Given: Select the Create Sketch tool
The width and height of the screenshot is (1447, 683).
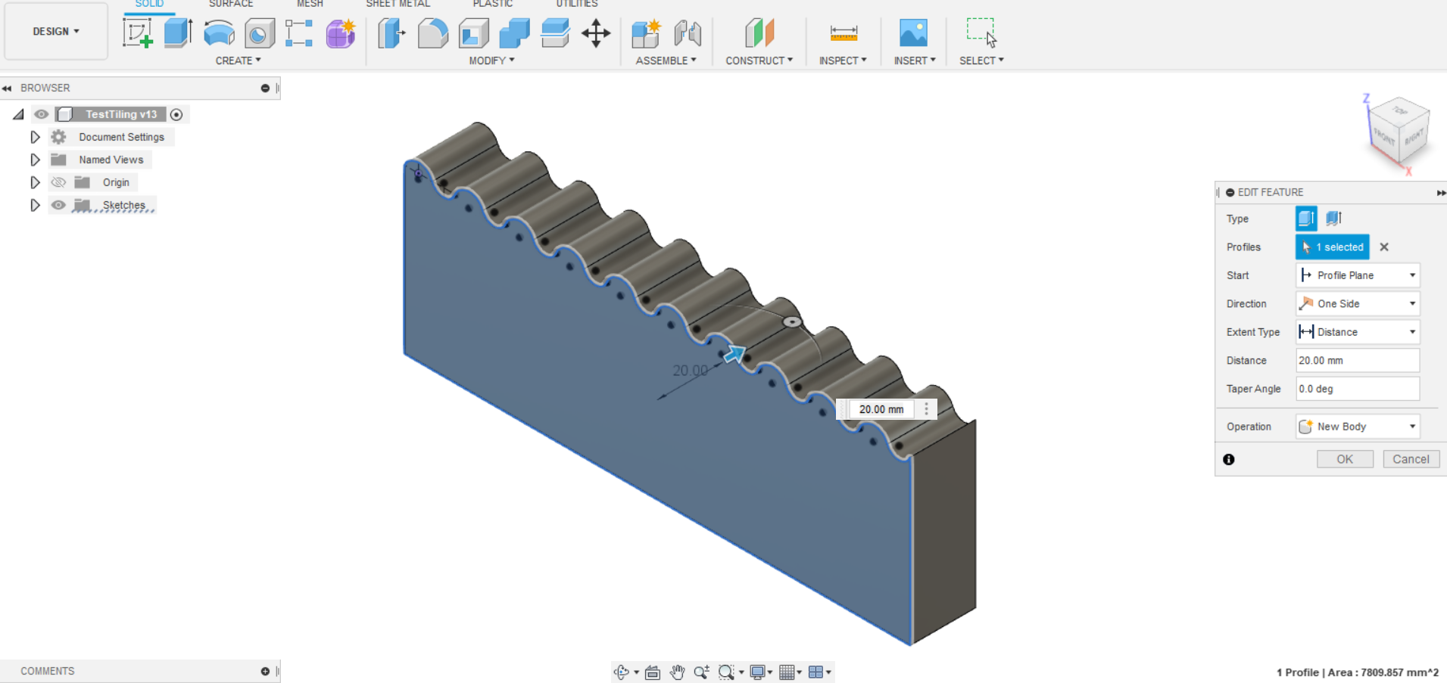Looking at the screenshot, I should (139, 33).
